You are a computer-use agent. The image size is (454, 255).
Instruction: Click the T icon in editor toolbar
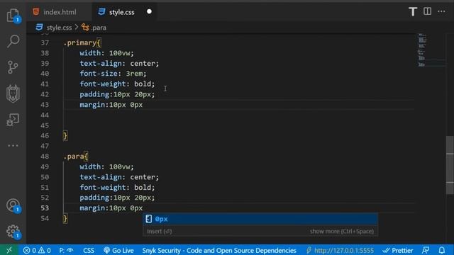413,12
